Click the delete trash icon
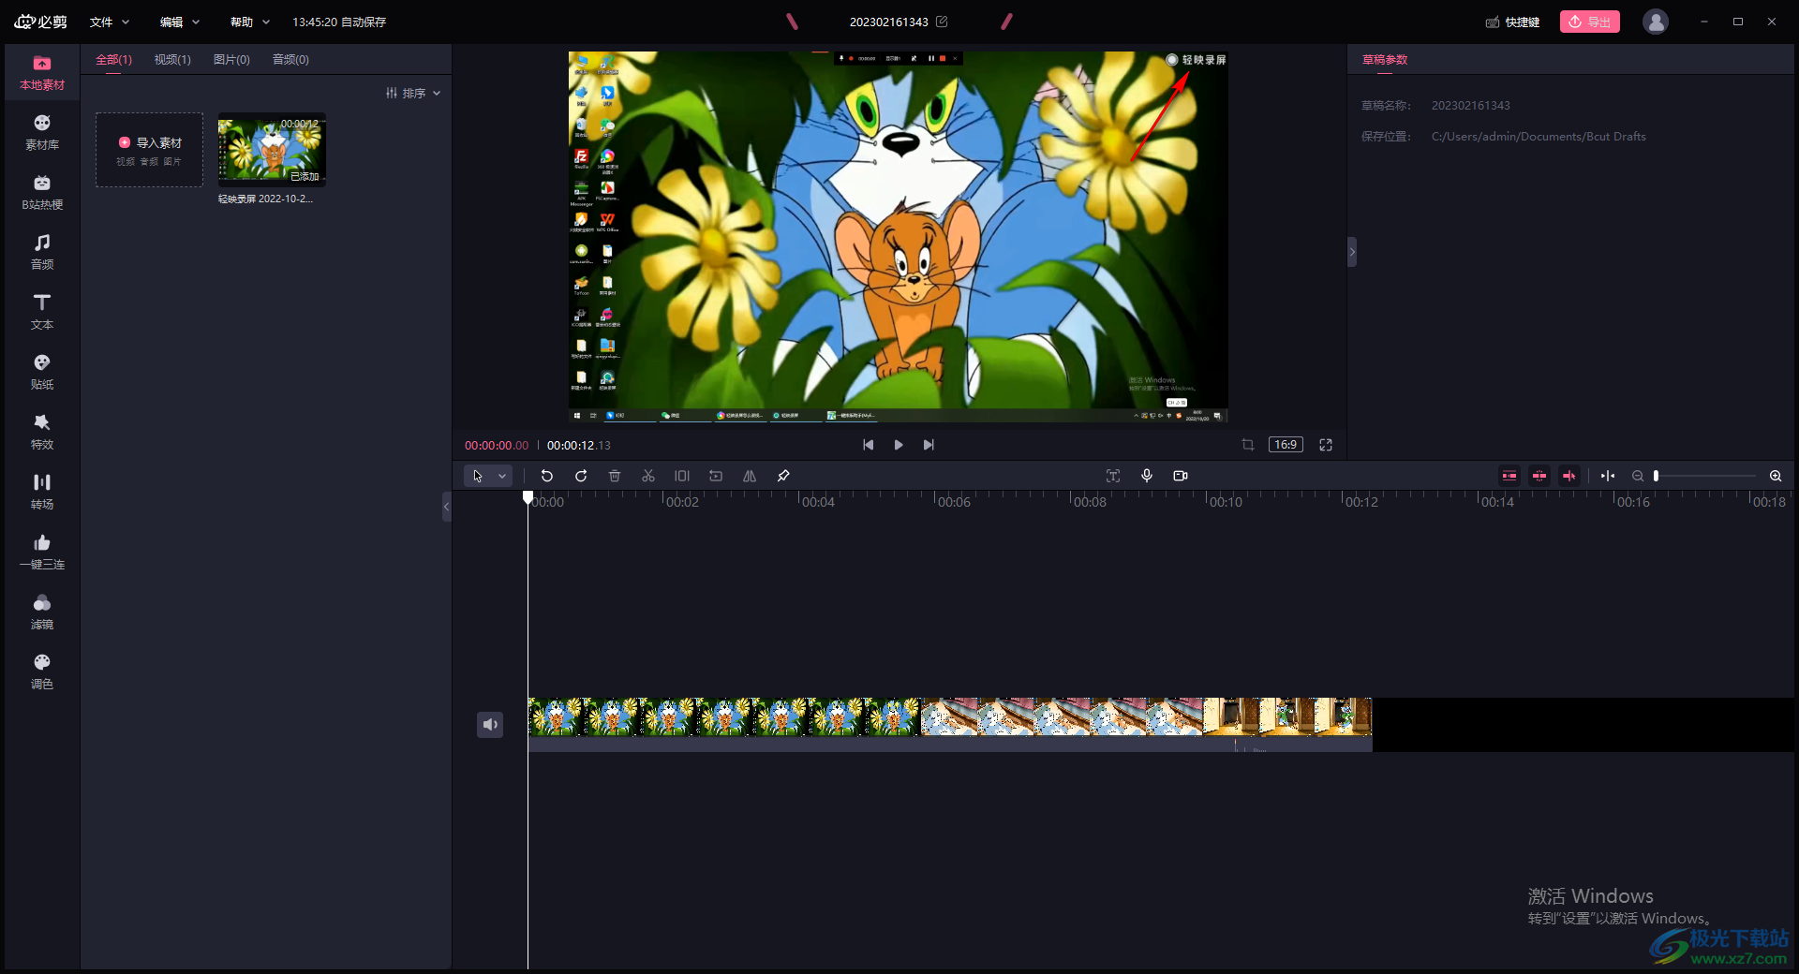 [615, 476]
